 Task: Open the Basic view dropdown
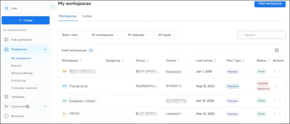72,35
